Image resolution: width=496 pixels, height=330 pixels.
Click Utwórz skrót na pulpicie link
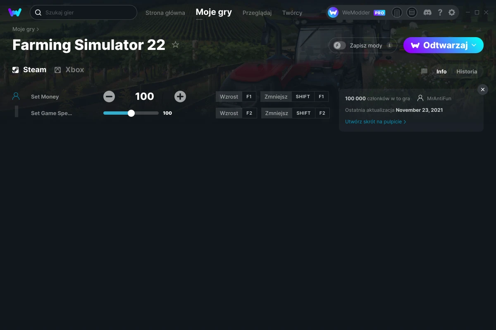tap(376, 122)
